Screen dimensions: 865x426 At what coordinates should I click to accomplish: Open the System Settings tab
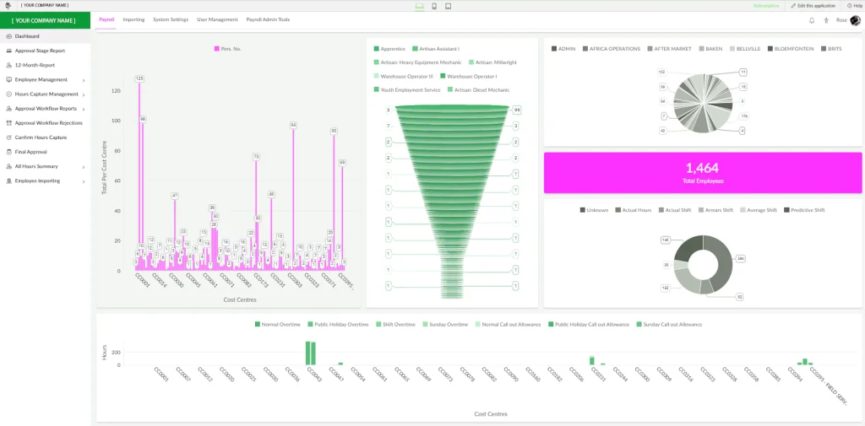[171, 19]
